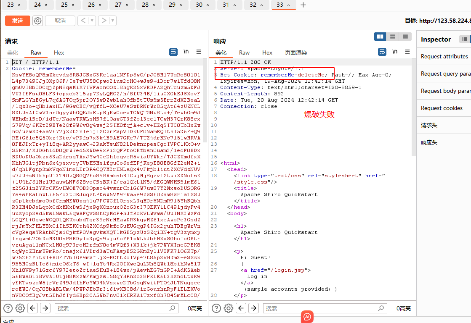Open the back history dropdown arrow
Image resolution: width=471 pixels, height=323 pixels.
[x=92, y=21]
